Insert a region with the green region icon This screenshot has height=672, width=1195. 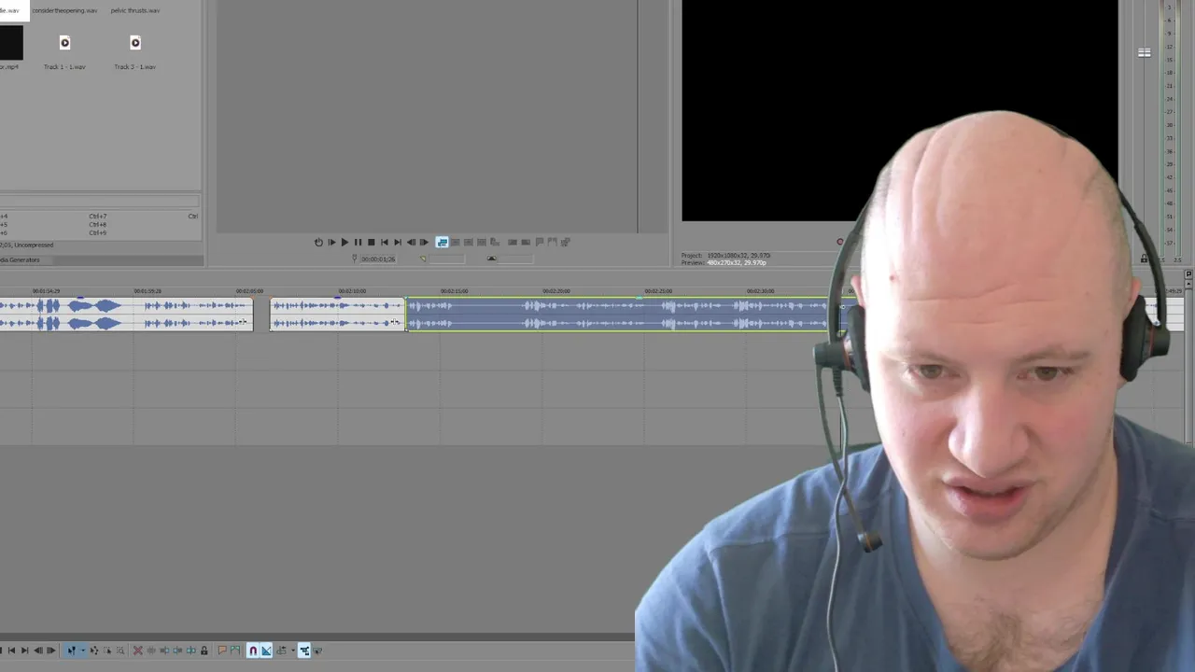tap(235, 651)
